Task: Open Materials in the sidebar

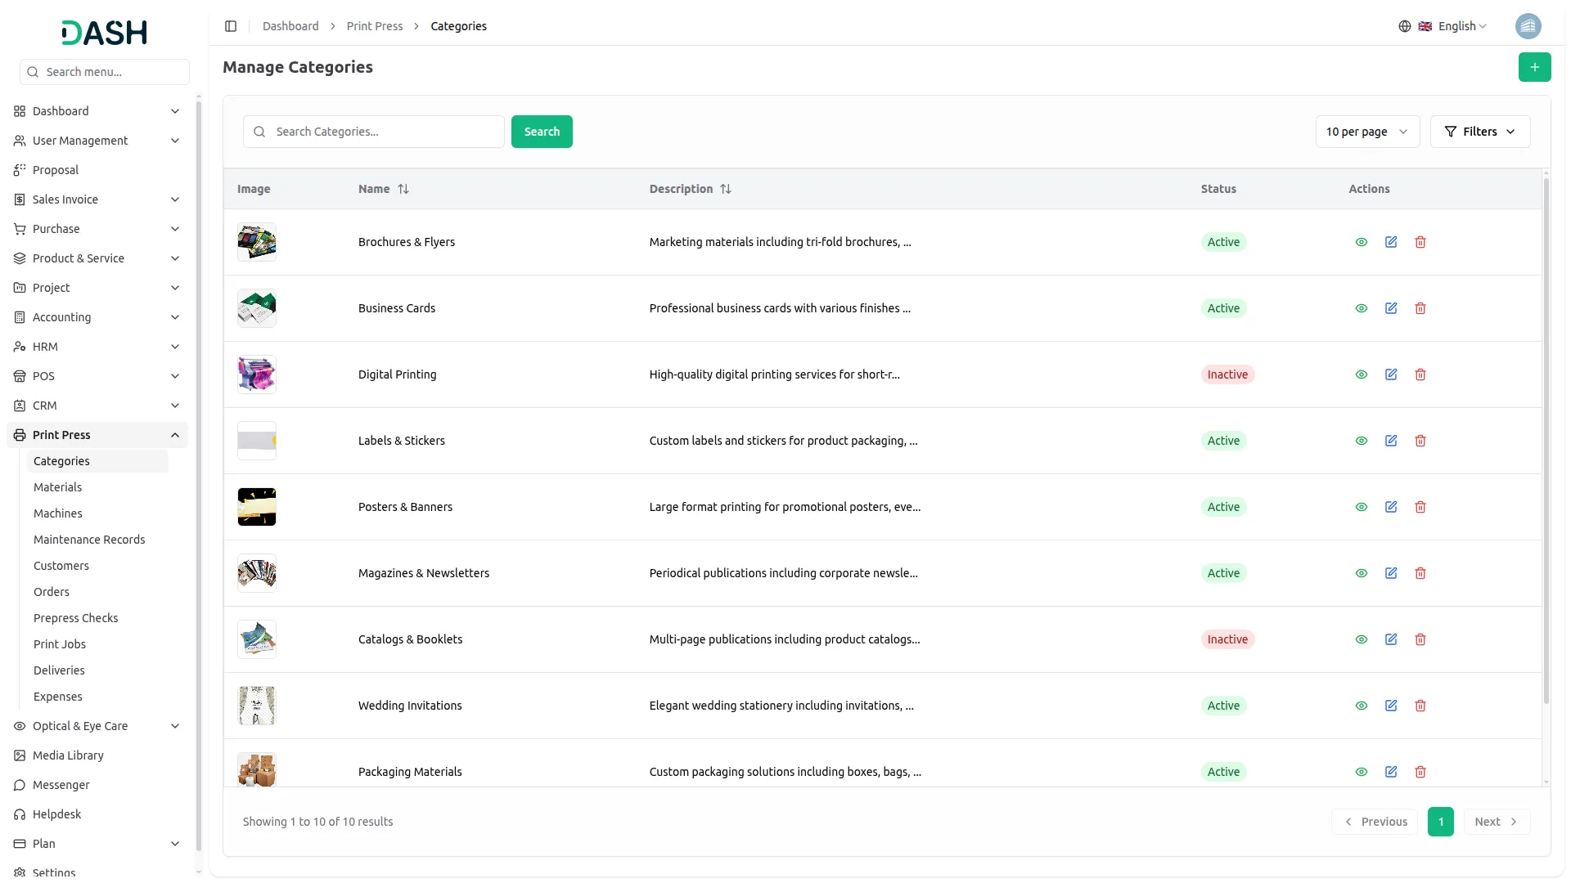Action: click(57, 487)
